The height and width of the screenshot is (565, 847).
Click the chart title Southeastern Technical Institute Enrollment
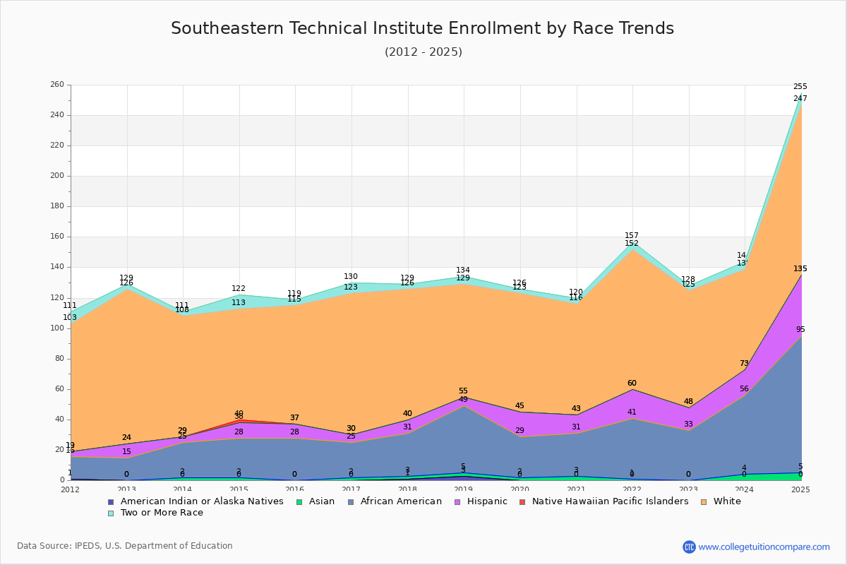coord(422,28)
